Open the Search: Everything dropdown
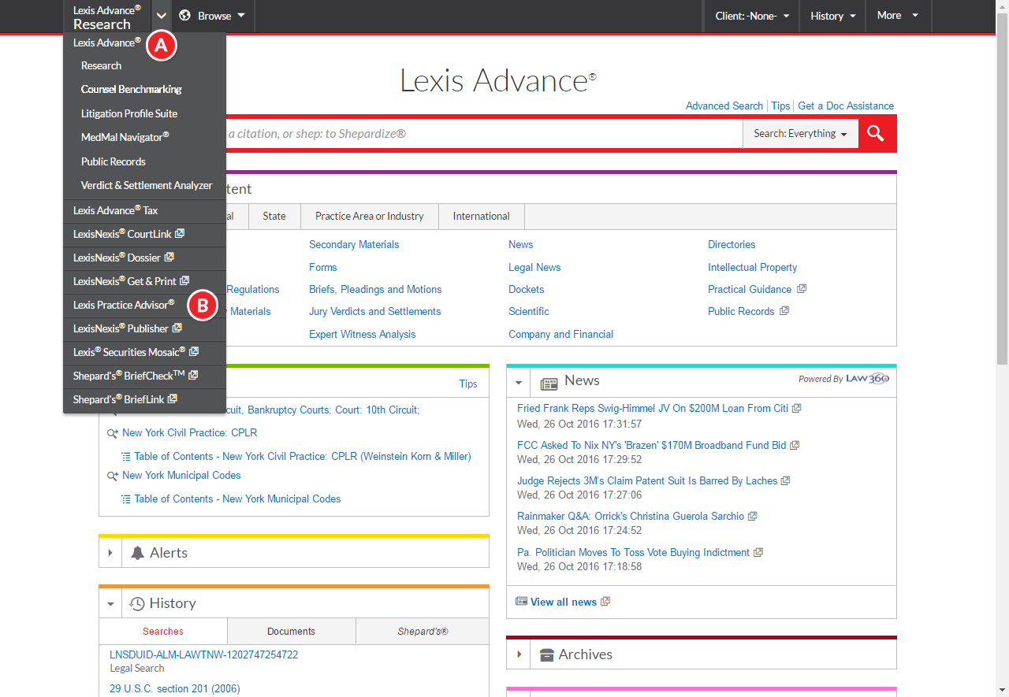1009x697 pixels. tap(799, 134)
